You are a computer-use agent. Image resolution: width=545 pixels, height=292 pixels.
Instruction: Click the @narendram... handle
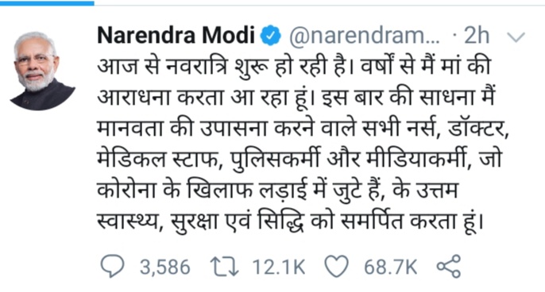(x=365, y=36)
